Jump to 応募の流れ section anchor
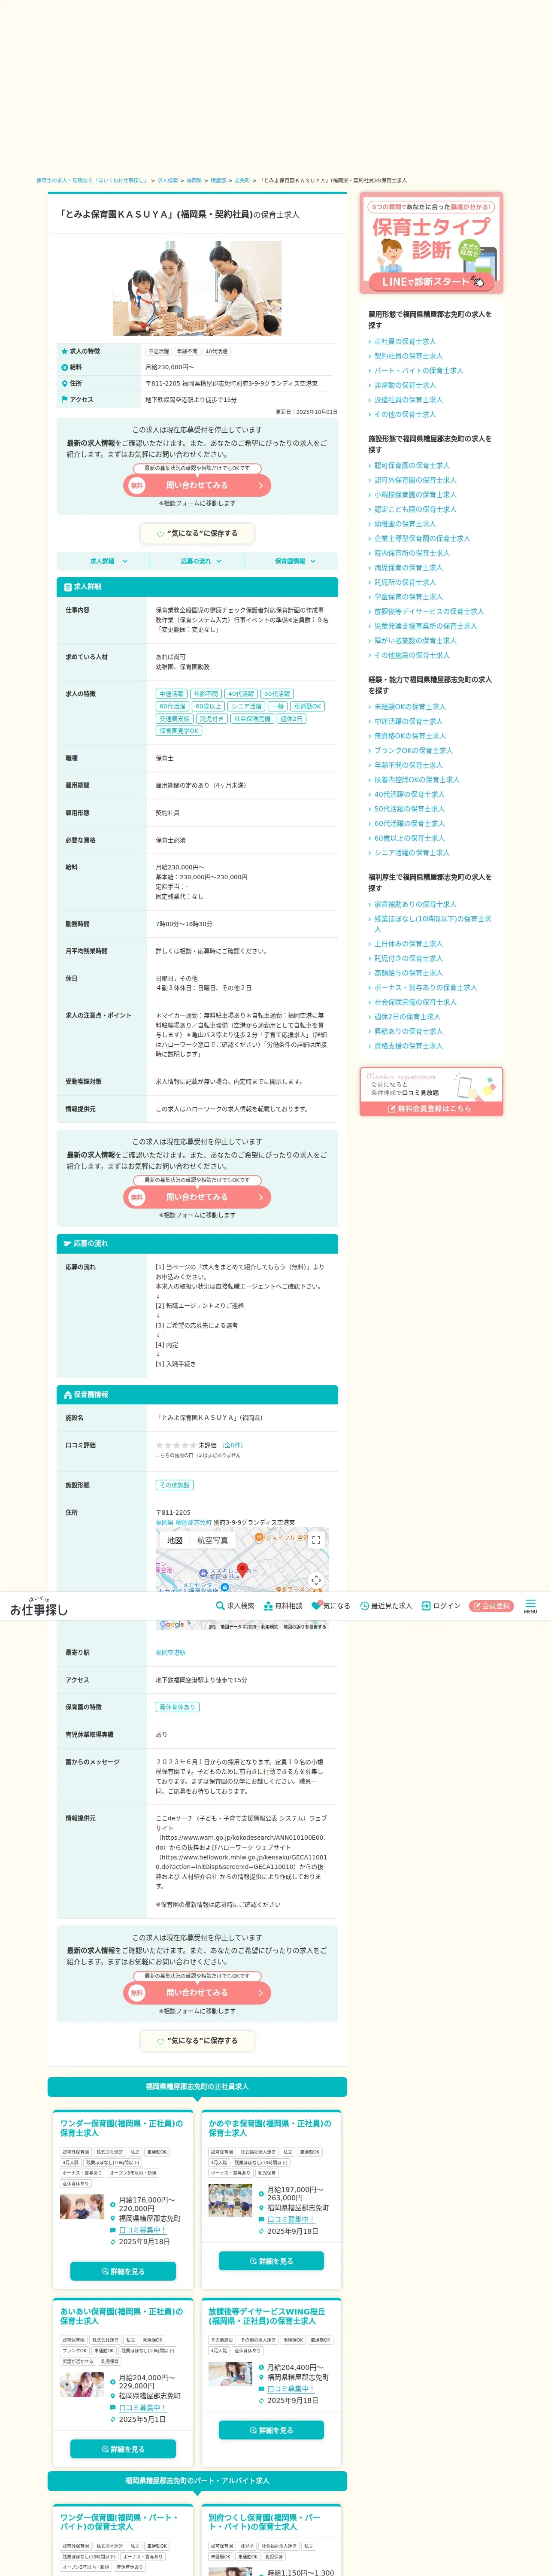Viewport: 551px width, 2576px height. 197,561
